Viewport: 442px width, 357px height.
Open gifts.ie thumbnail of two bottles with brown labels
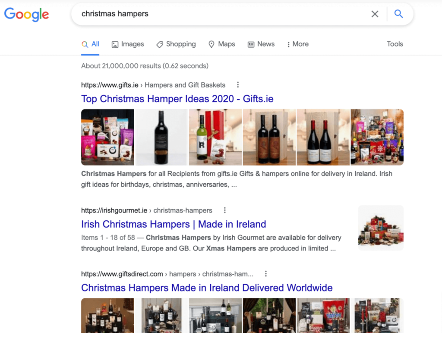(269, 137)
